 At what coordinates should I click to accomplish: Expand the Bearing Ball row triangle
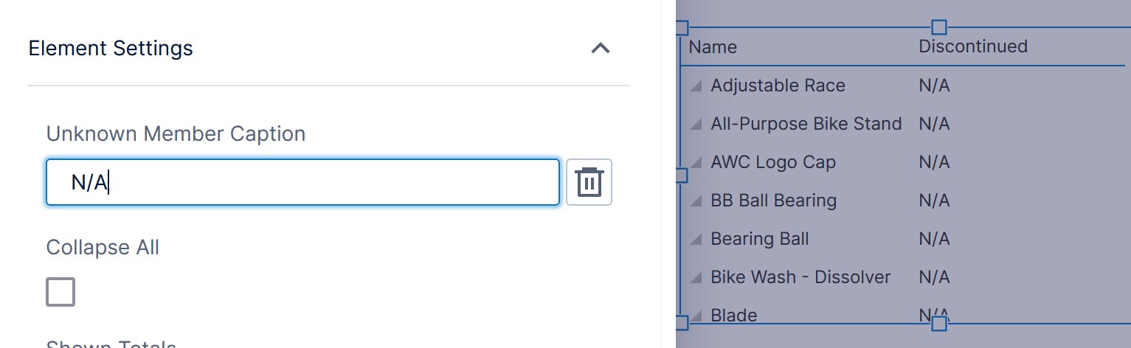pyautogui.click(x=695, y=240)
